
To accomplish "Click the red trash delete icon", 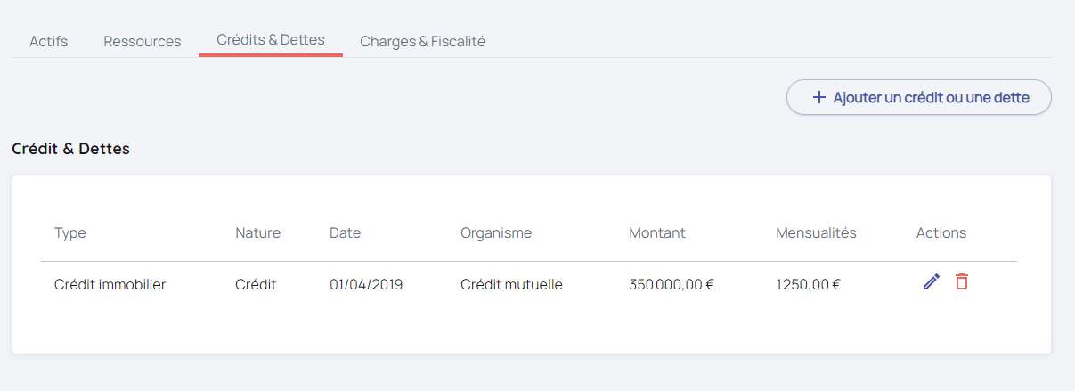I will coord(962,282).
